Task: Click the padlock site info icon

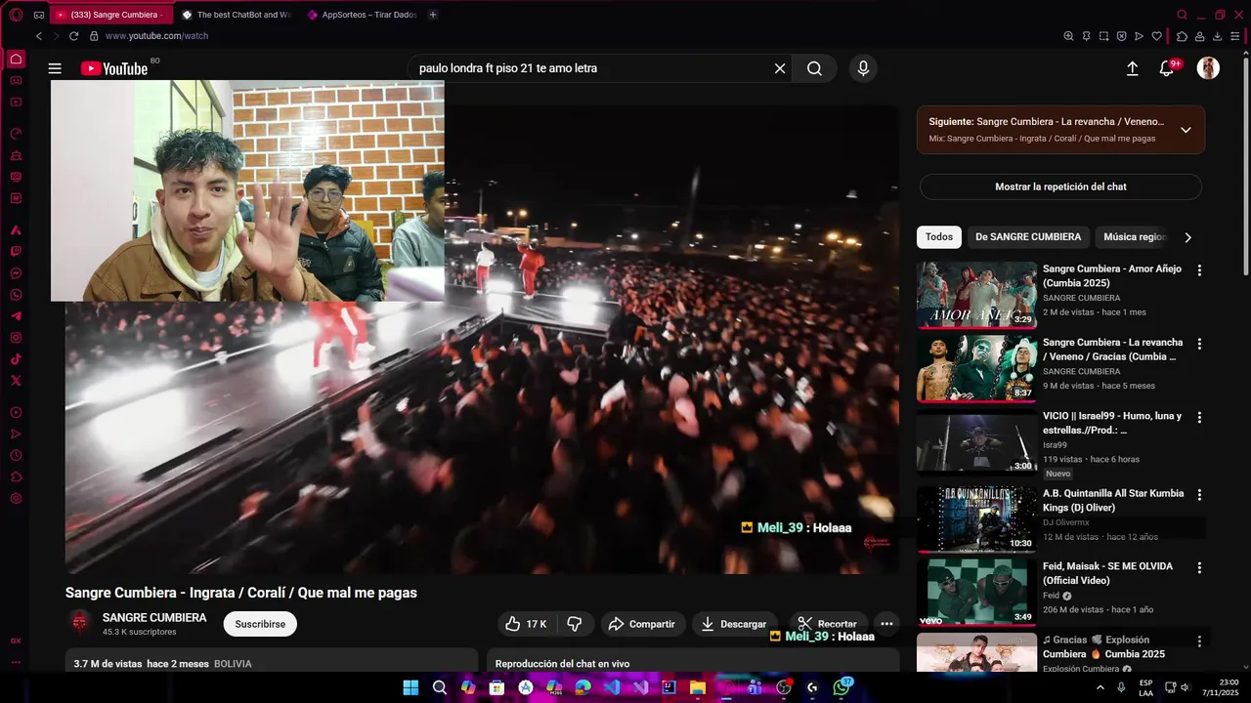Action: [x=94, y=36]
